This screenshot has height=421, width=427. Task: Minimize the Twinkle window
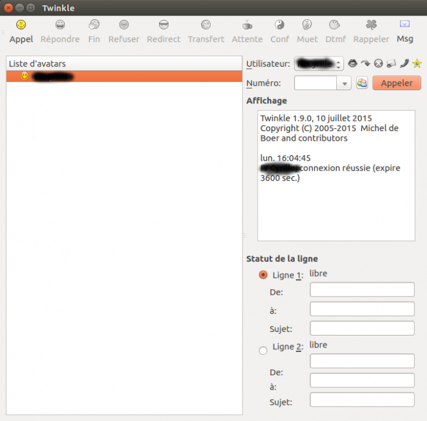coord(20,8)
